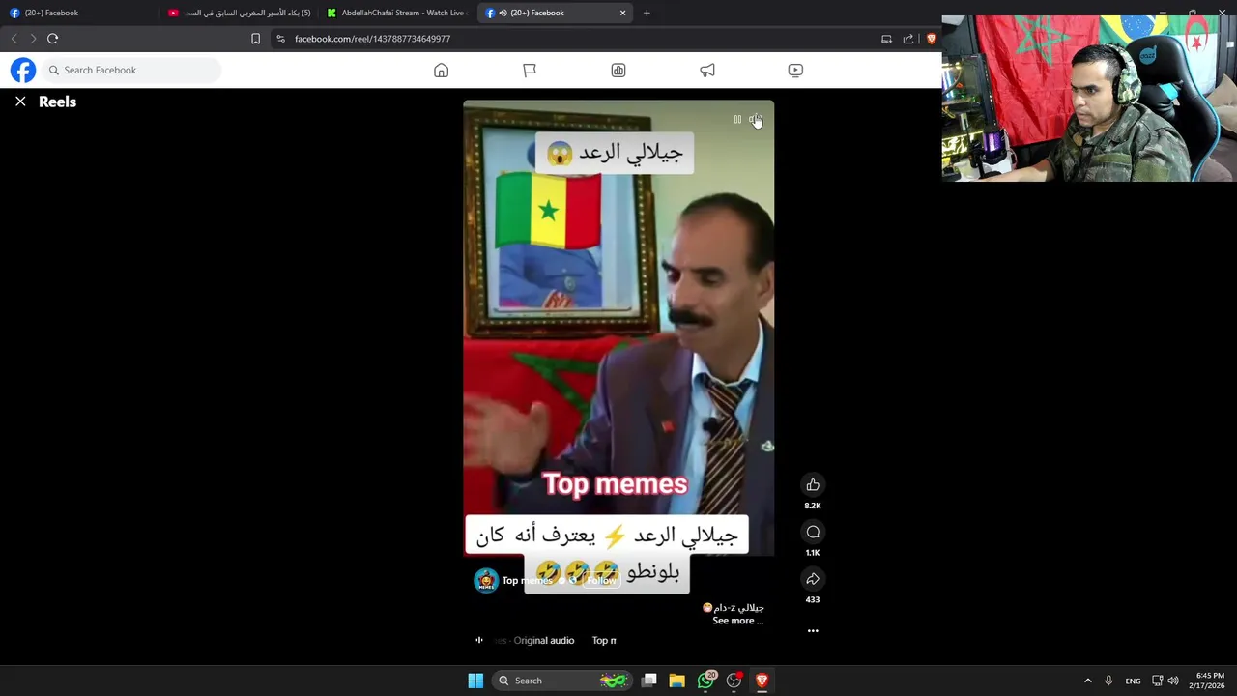Open the Pages flag icon
Viewport: 1237px width, 696px height.
(x=530, y=70)
